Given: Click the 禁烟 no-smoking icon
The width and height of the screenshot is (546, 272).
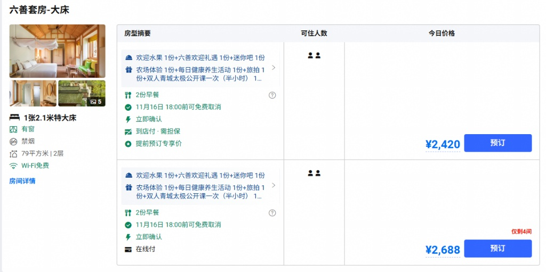Looking at the screenshot, I should (x=13, y=142).
